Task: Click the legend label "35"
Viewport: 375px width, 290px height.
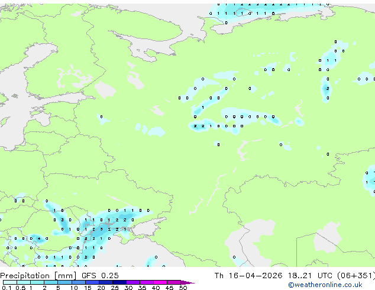Action: click(x=142, y=288)
